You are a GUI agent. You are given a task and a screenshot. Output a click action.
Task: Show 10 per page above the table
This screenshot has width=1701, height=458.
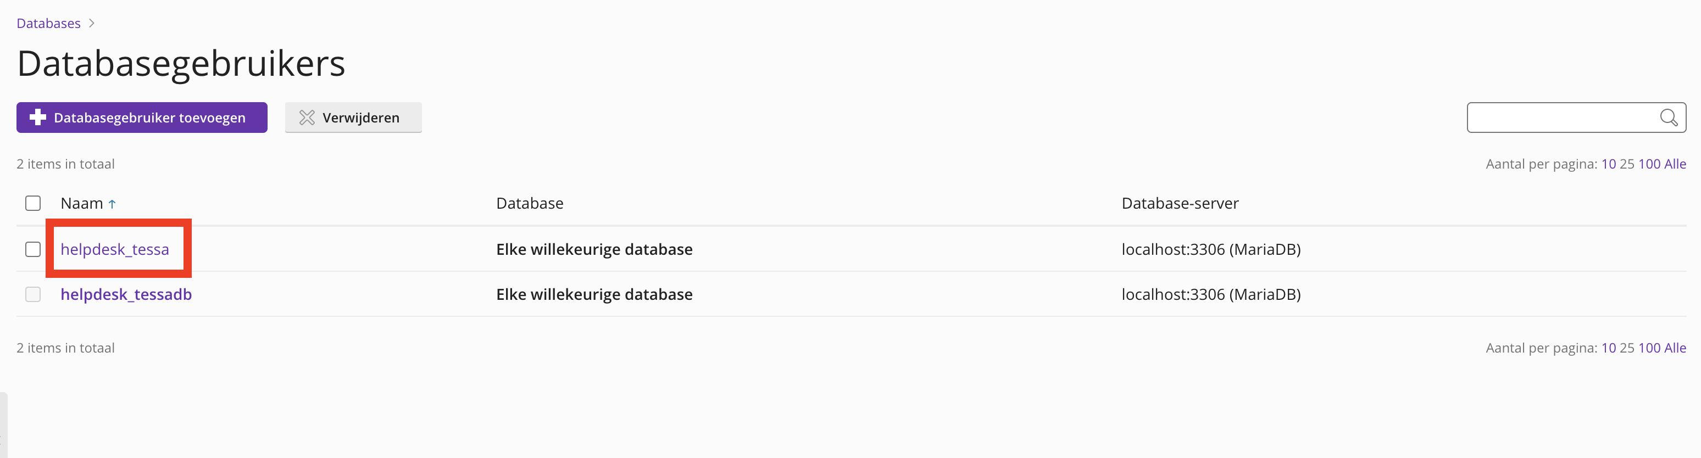1608,164
